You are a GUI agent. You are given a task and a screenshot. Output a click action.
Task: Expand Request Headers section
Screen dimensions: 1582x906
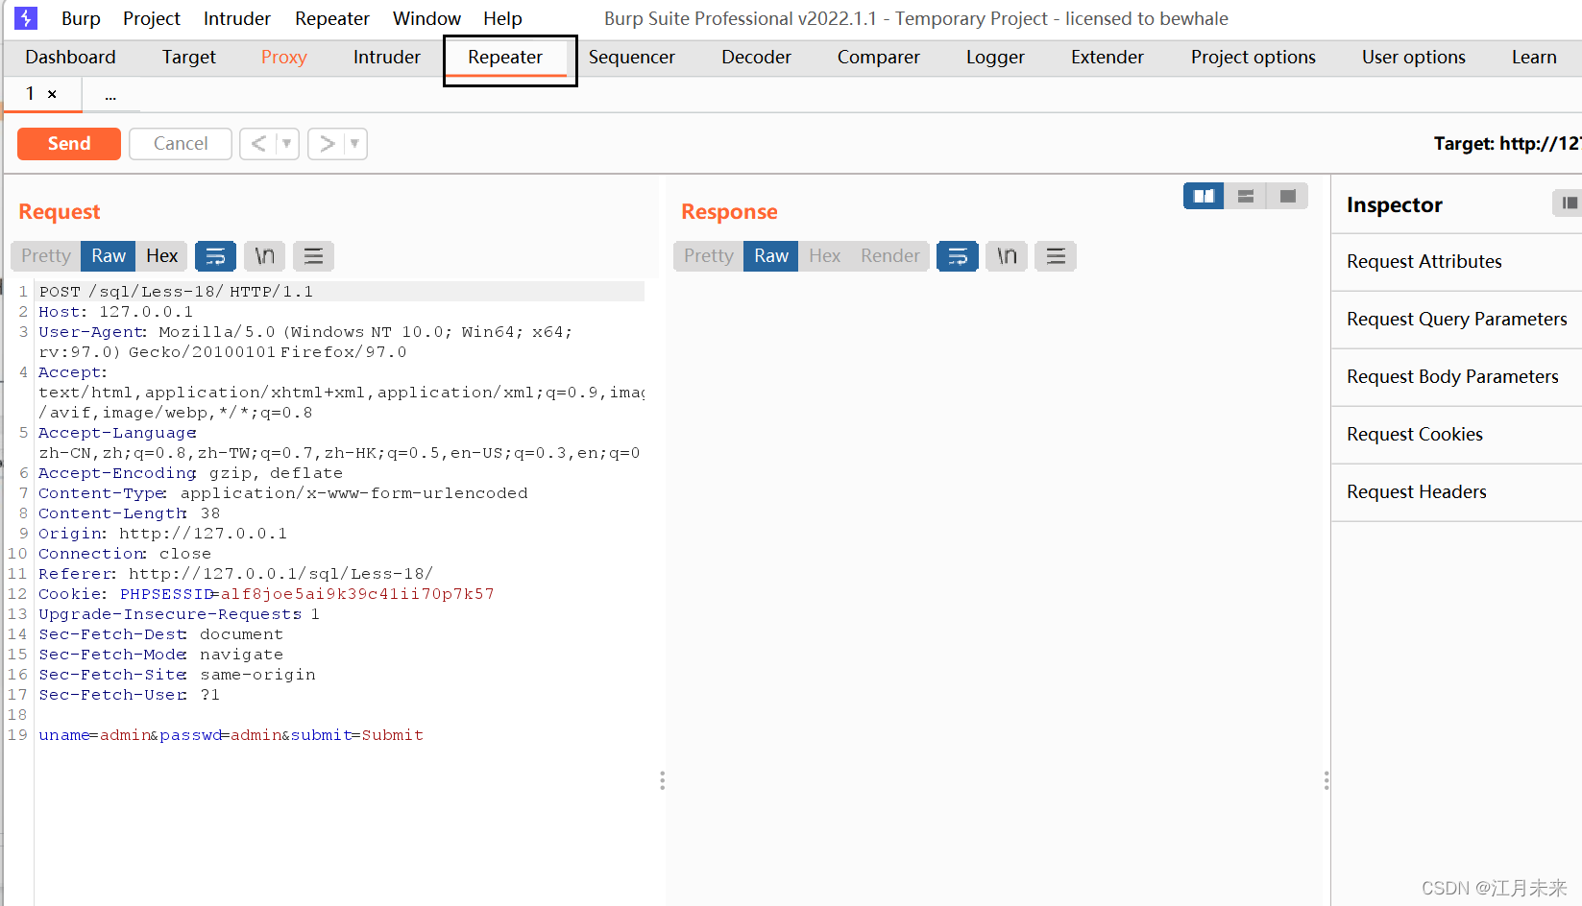[1456, 492]
